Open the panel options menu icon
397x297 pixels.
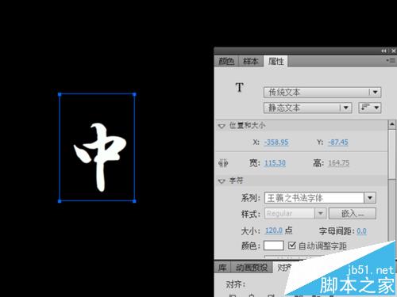[391, 61]
